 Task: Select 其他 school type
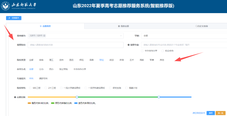(x=162, y=60)
